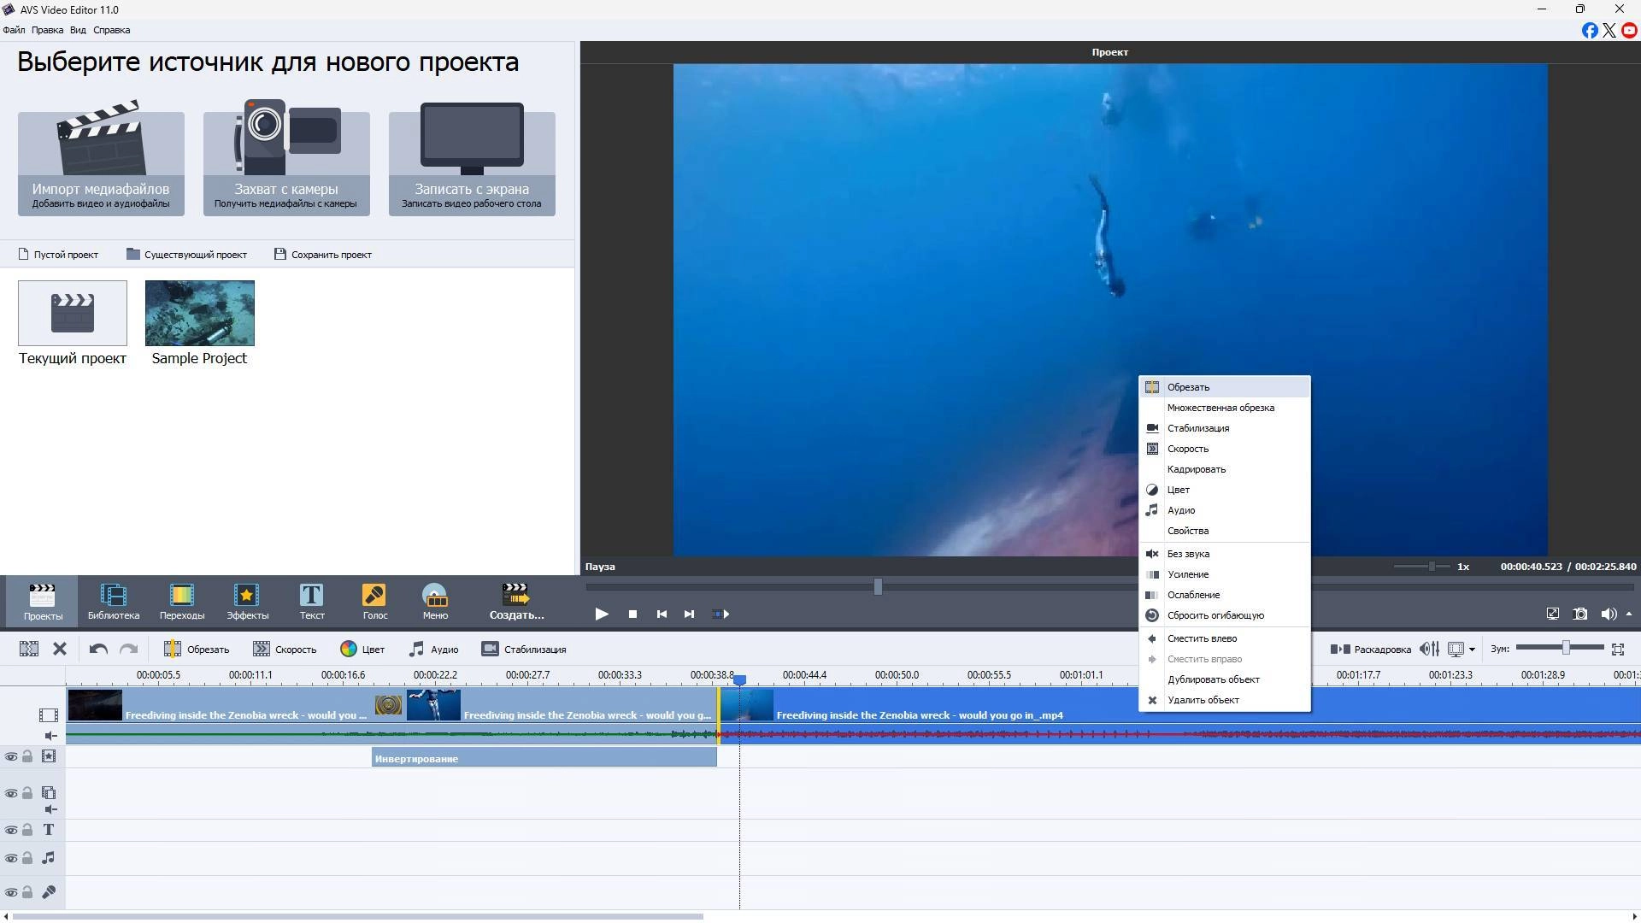The width and height of the screenshot is (1641, 923).
Task: Lock the video overlay track
Action: click(27, 793)
